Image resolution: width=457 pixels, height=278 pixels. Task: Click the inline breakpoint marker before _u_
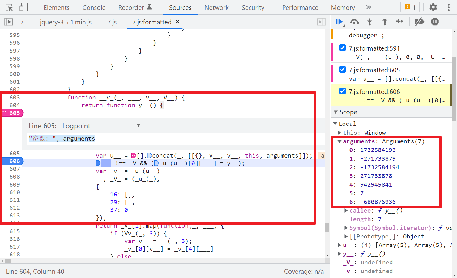[156, 163]
